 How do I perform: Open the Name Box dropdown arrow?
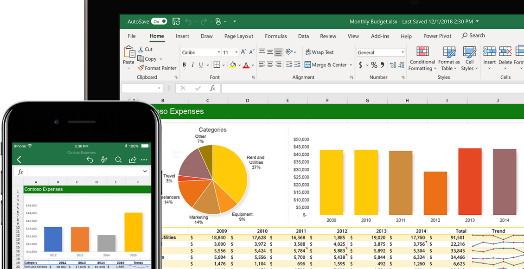click(160, 88)
